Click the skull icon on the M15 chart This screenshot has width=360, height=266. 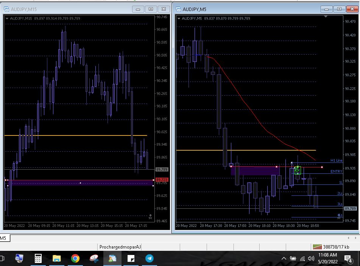click(150, 217)
